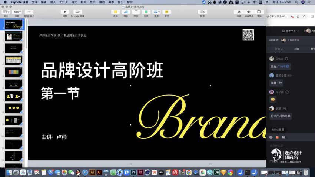
Task: Toggle the Animate inspector panel
Action: point(249,12)
